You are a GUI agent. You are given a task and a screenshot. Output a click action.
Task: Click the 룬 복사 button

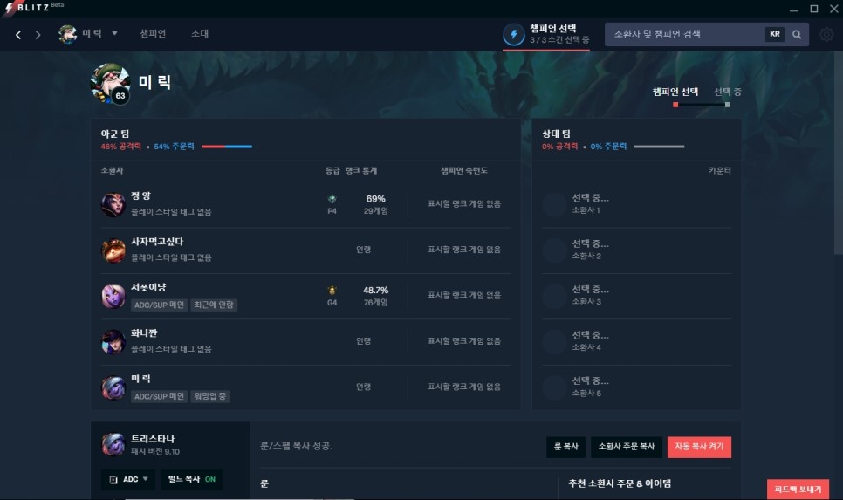[566, 447]
